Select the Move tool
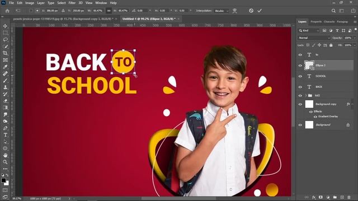Screen dimensions: 358x201 [5, 26]
